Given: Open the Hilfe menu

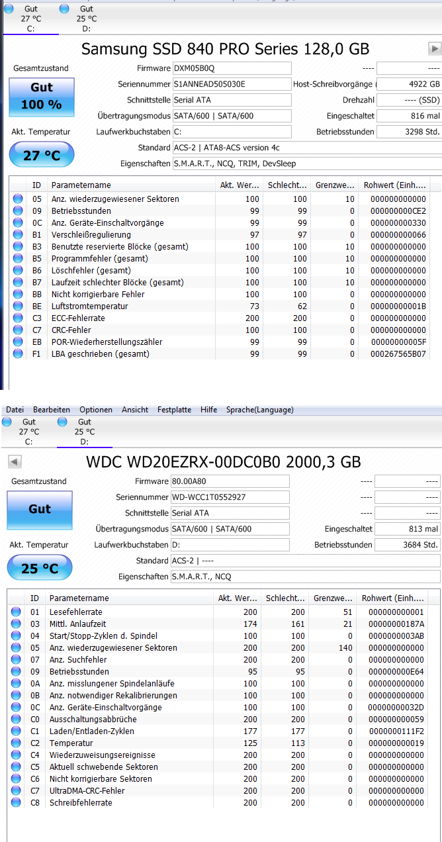Looking at the screenshot, I should click(x=208, y=410).
